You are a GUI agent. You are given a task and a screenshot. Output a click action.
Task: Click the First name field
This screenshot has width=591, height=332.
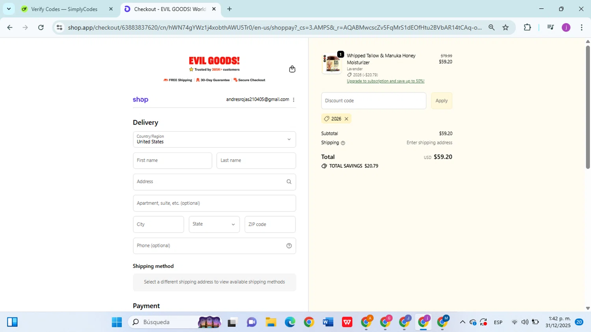[173, 161]
